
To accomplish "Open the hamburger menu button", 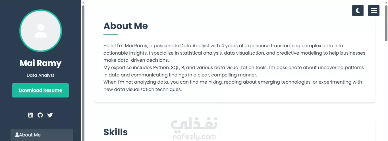I will 374,11.
